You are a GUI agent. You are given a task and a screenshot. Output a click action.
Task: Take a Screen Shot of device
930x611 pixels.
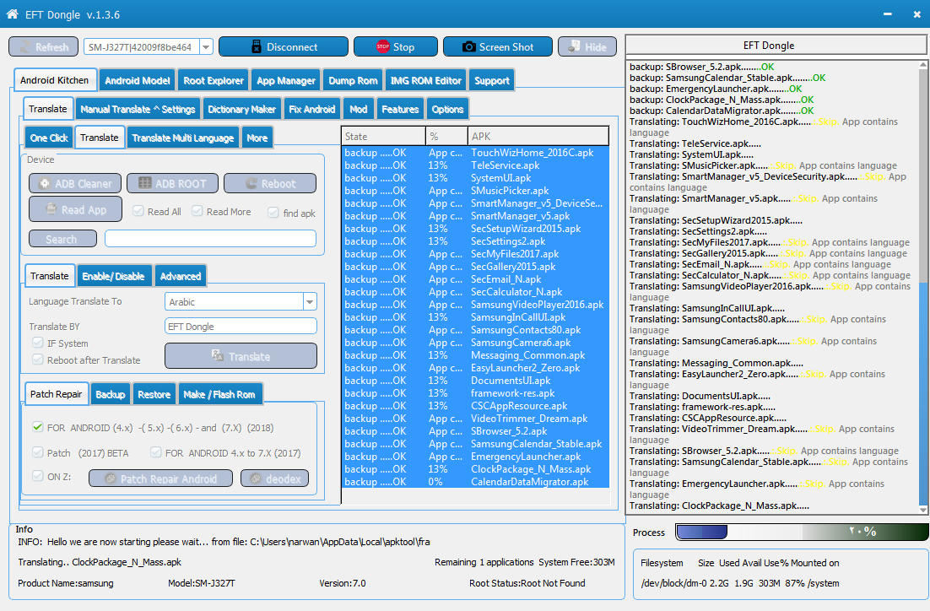coord(498,47)
